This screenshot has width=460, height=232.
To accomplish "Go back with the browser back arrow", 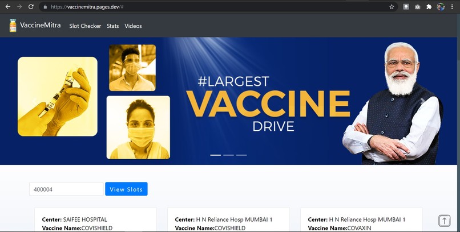I will (8, 7).
